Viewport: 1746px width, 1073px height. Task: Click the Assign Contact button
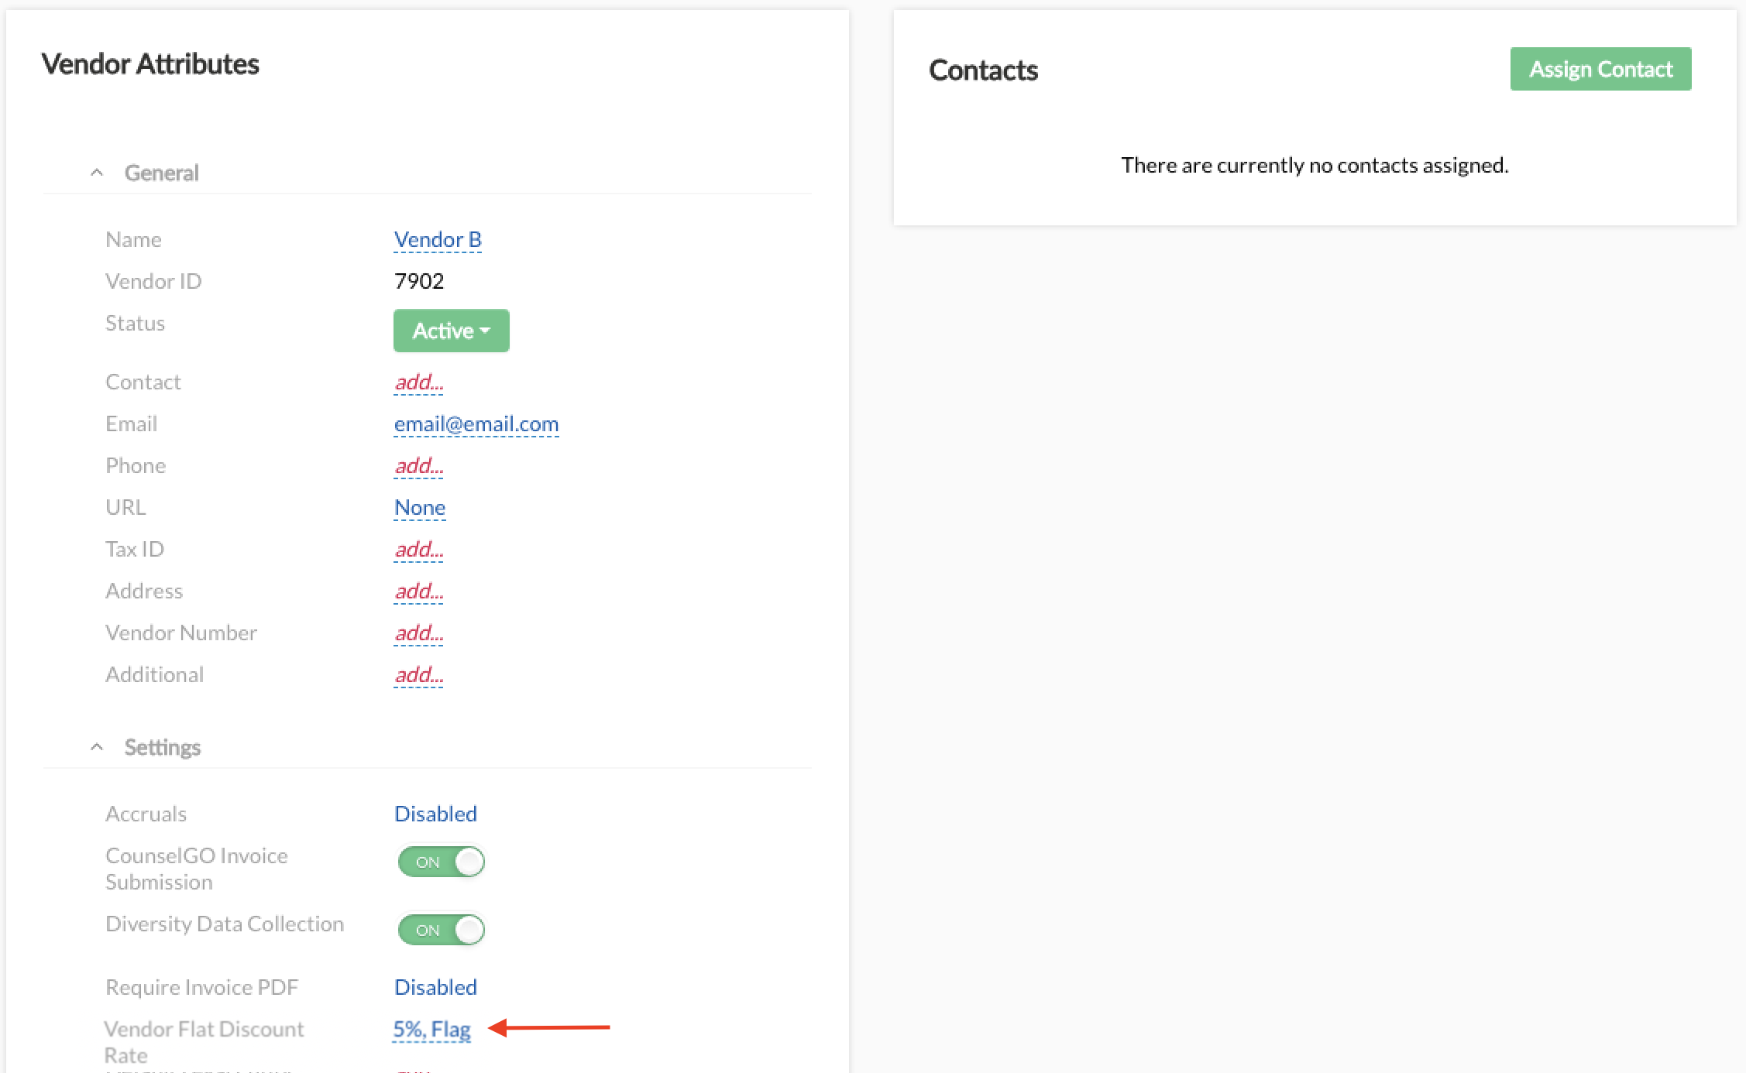1600,69
